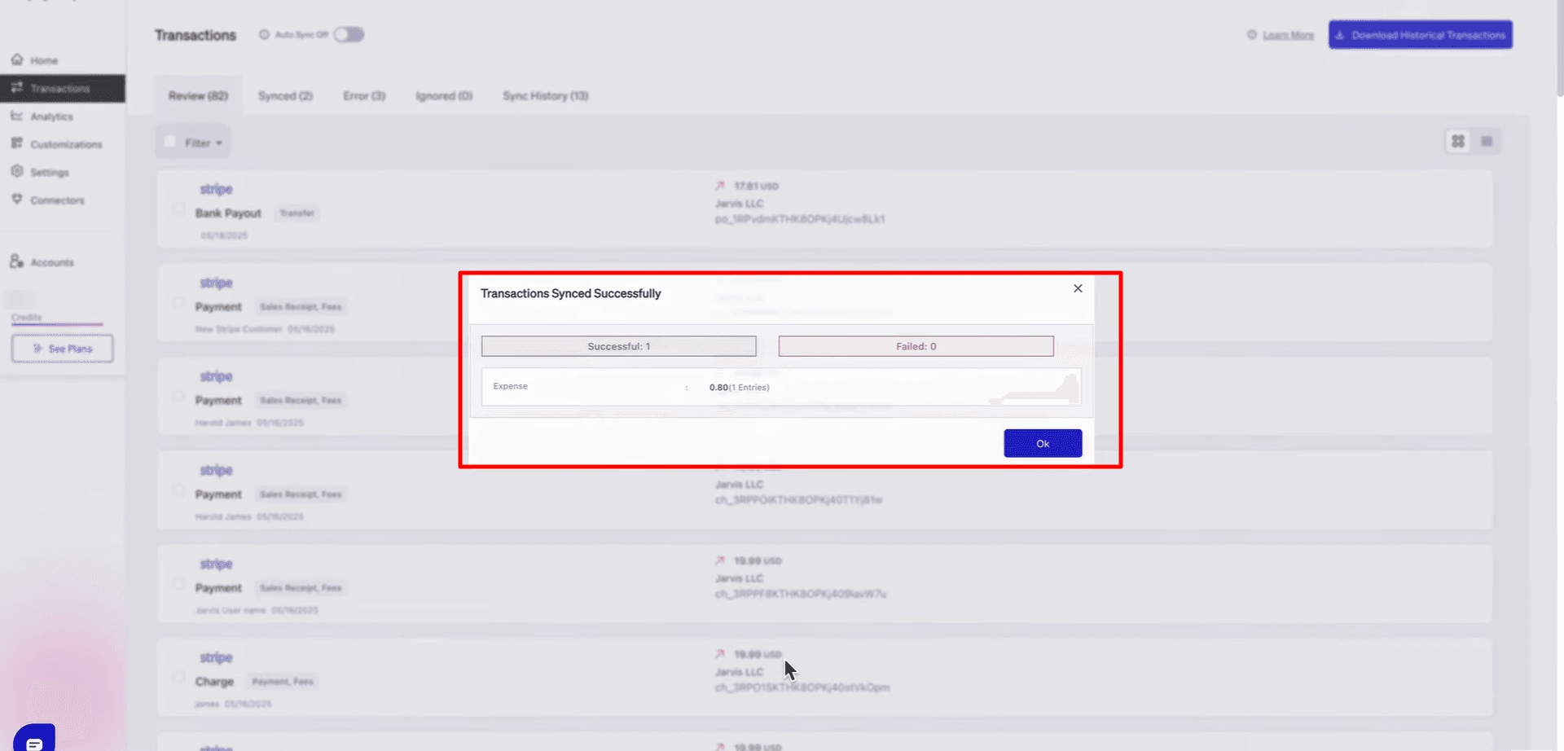View the Sync History (13) tab
The image size is (1564, 751).
pos(546,95)
